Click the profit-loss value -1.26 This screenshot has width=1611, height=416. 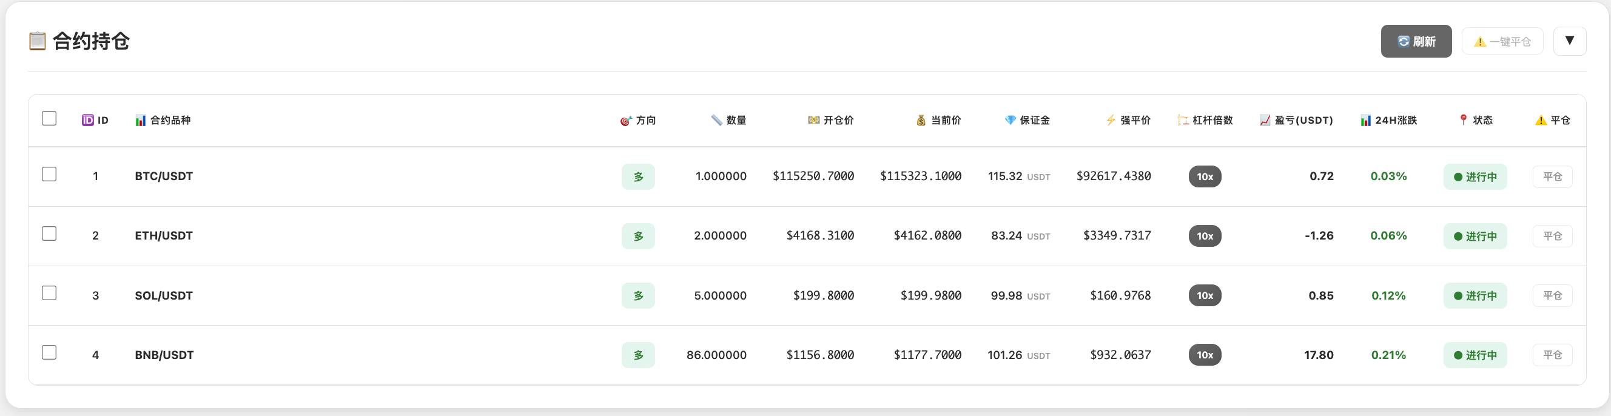[x=1320, y=236]
